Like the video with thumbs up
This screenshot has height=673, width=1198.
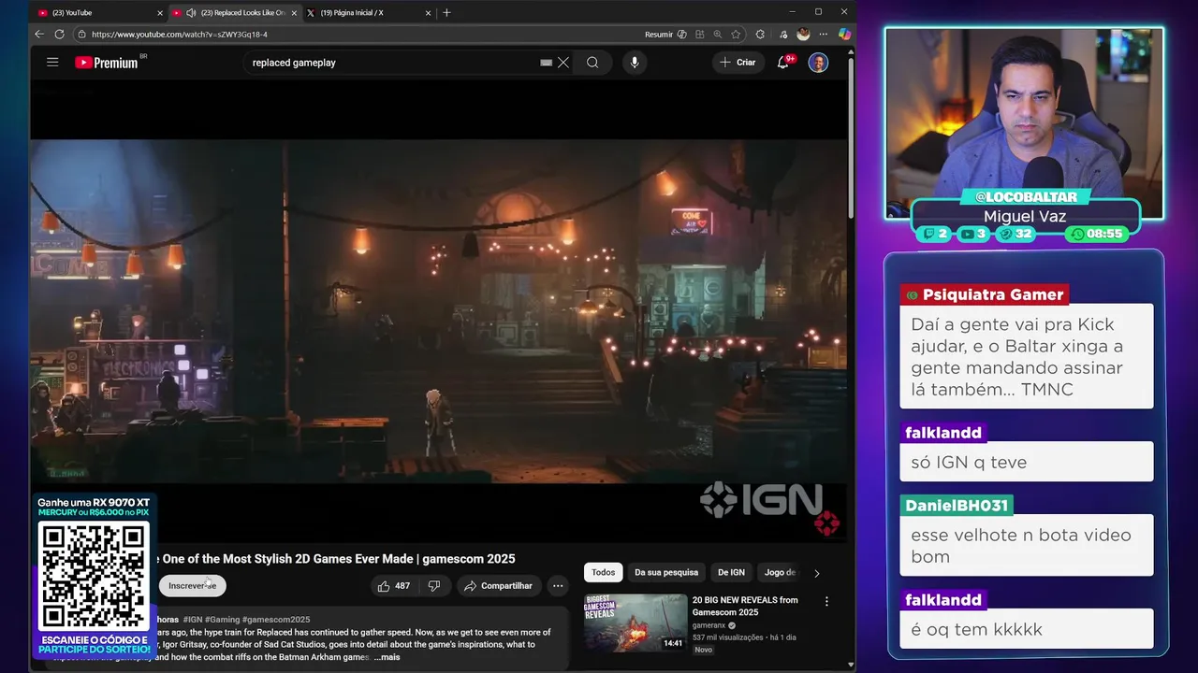394,586
